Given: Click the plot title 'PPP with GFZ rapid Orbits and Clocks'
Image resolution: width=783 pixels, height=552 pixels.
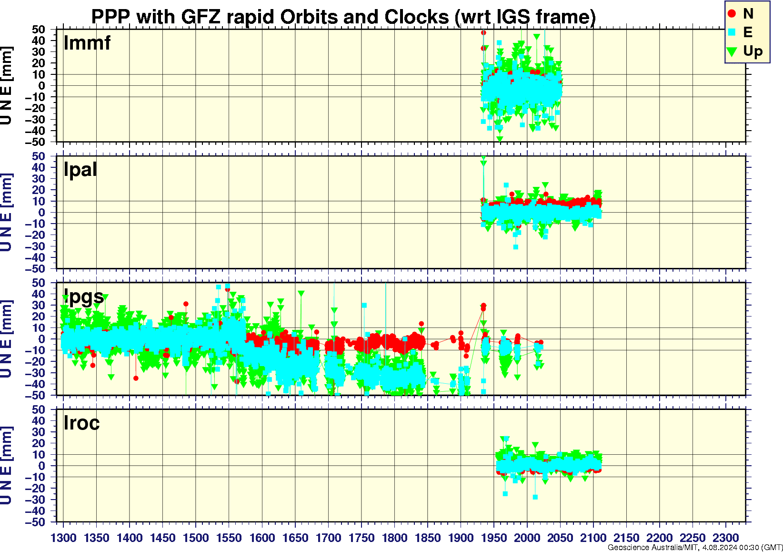Looking at the screenshot, I should click(270, 17).
